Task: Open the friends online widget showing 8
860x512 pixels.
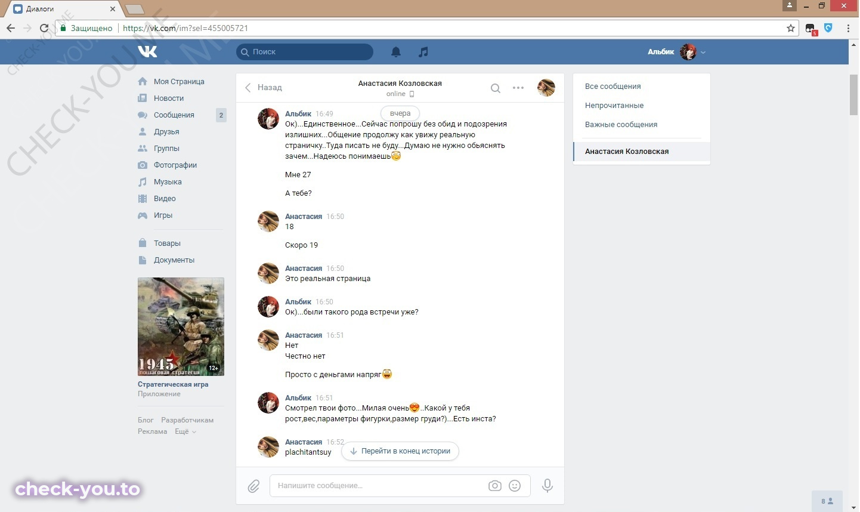Action: [x=827, y=501]
